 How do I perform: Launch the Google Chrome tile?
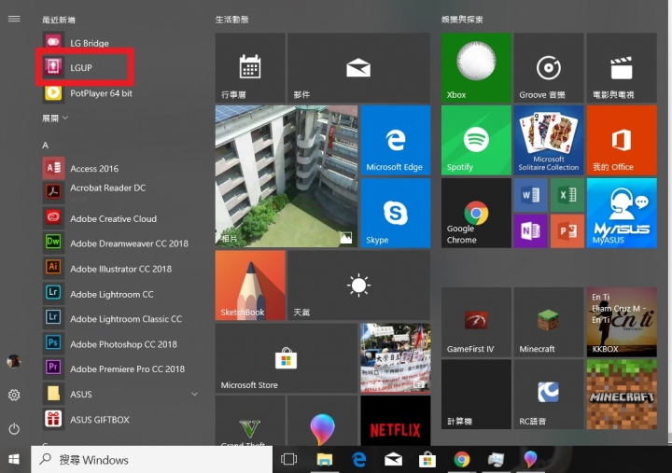point(476,213)
